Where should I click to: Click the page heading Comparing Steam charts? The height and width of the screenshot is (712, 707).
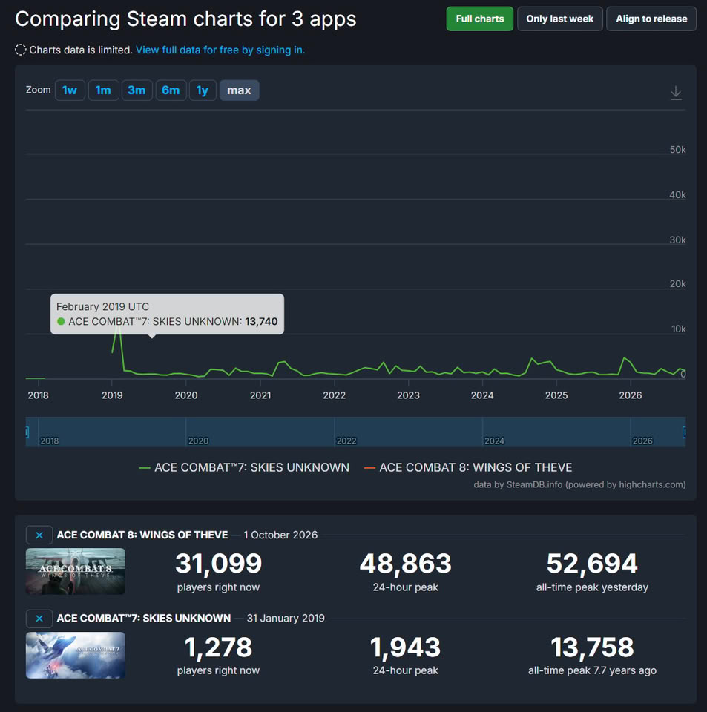click(x=185, y=19)
